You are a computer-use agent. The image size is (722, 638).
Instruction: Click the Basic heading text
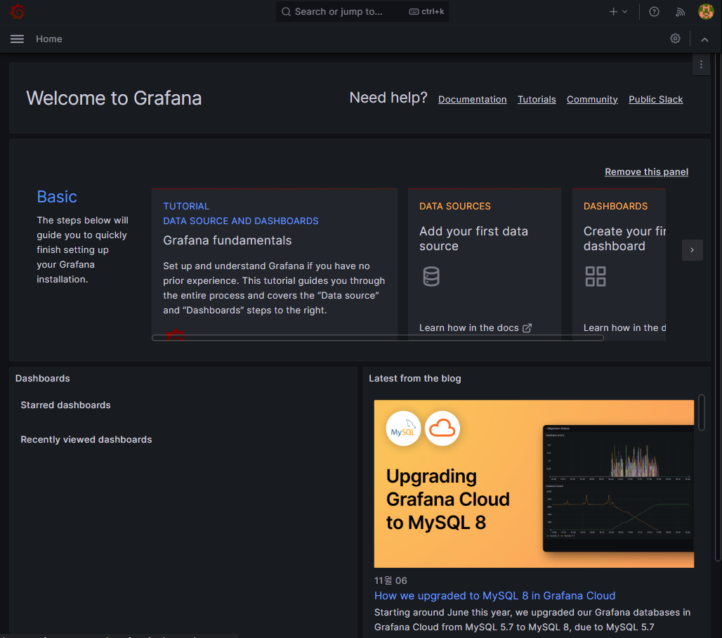click(x=57, y=197)
